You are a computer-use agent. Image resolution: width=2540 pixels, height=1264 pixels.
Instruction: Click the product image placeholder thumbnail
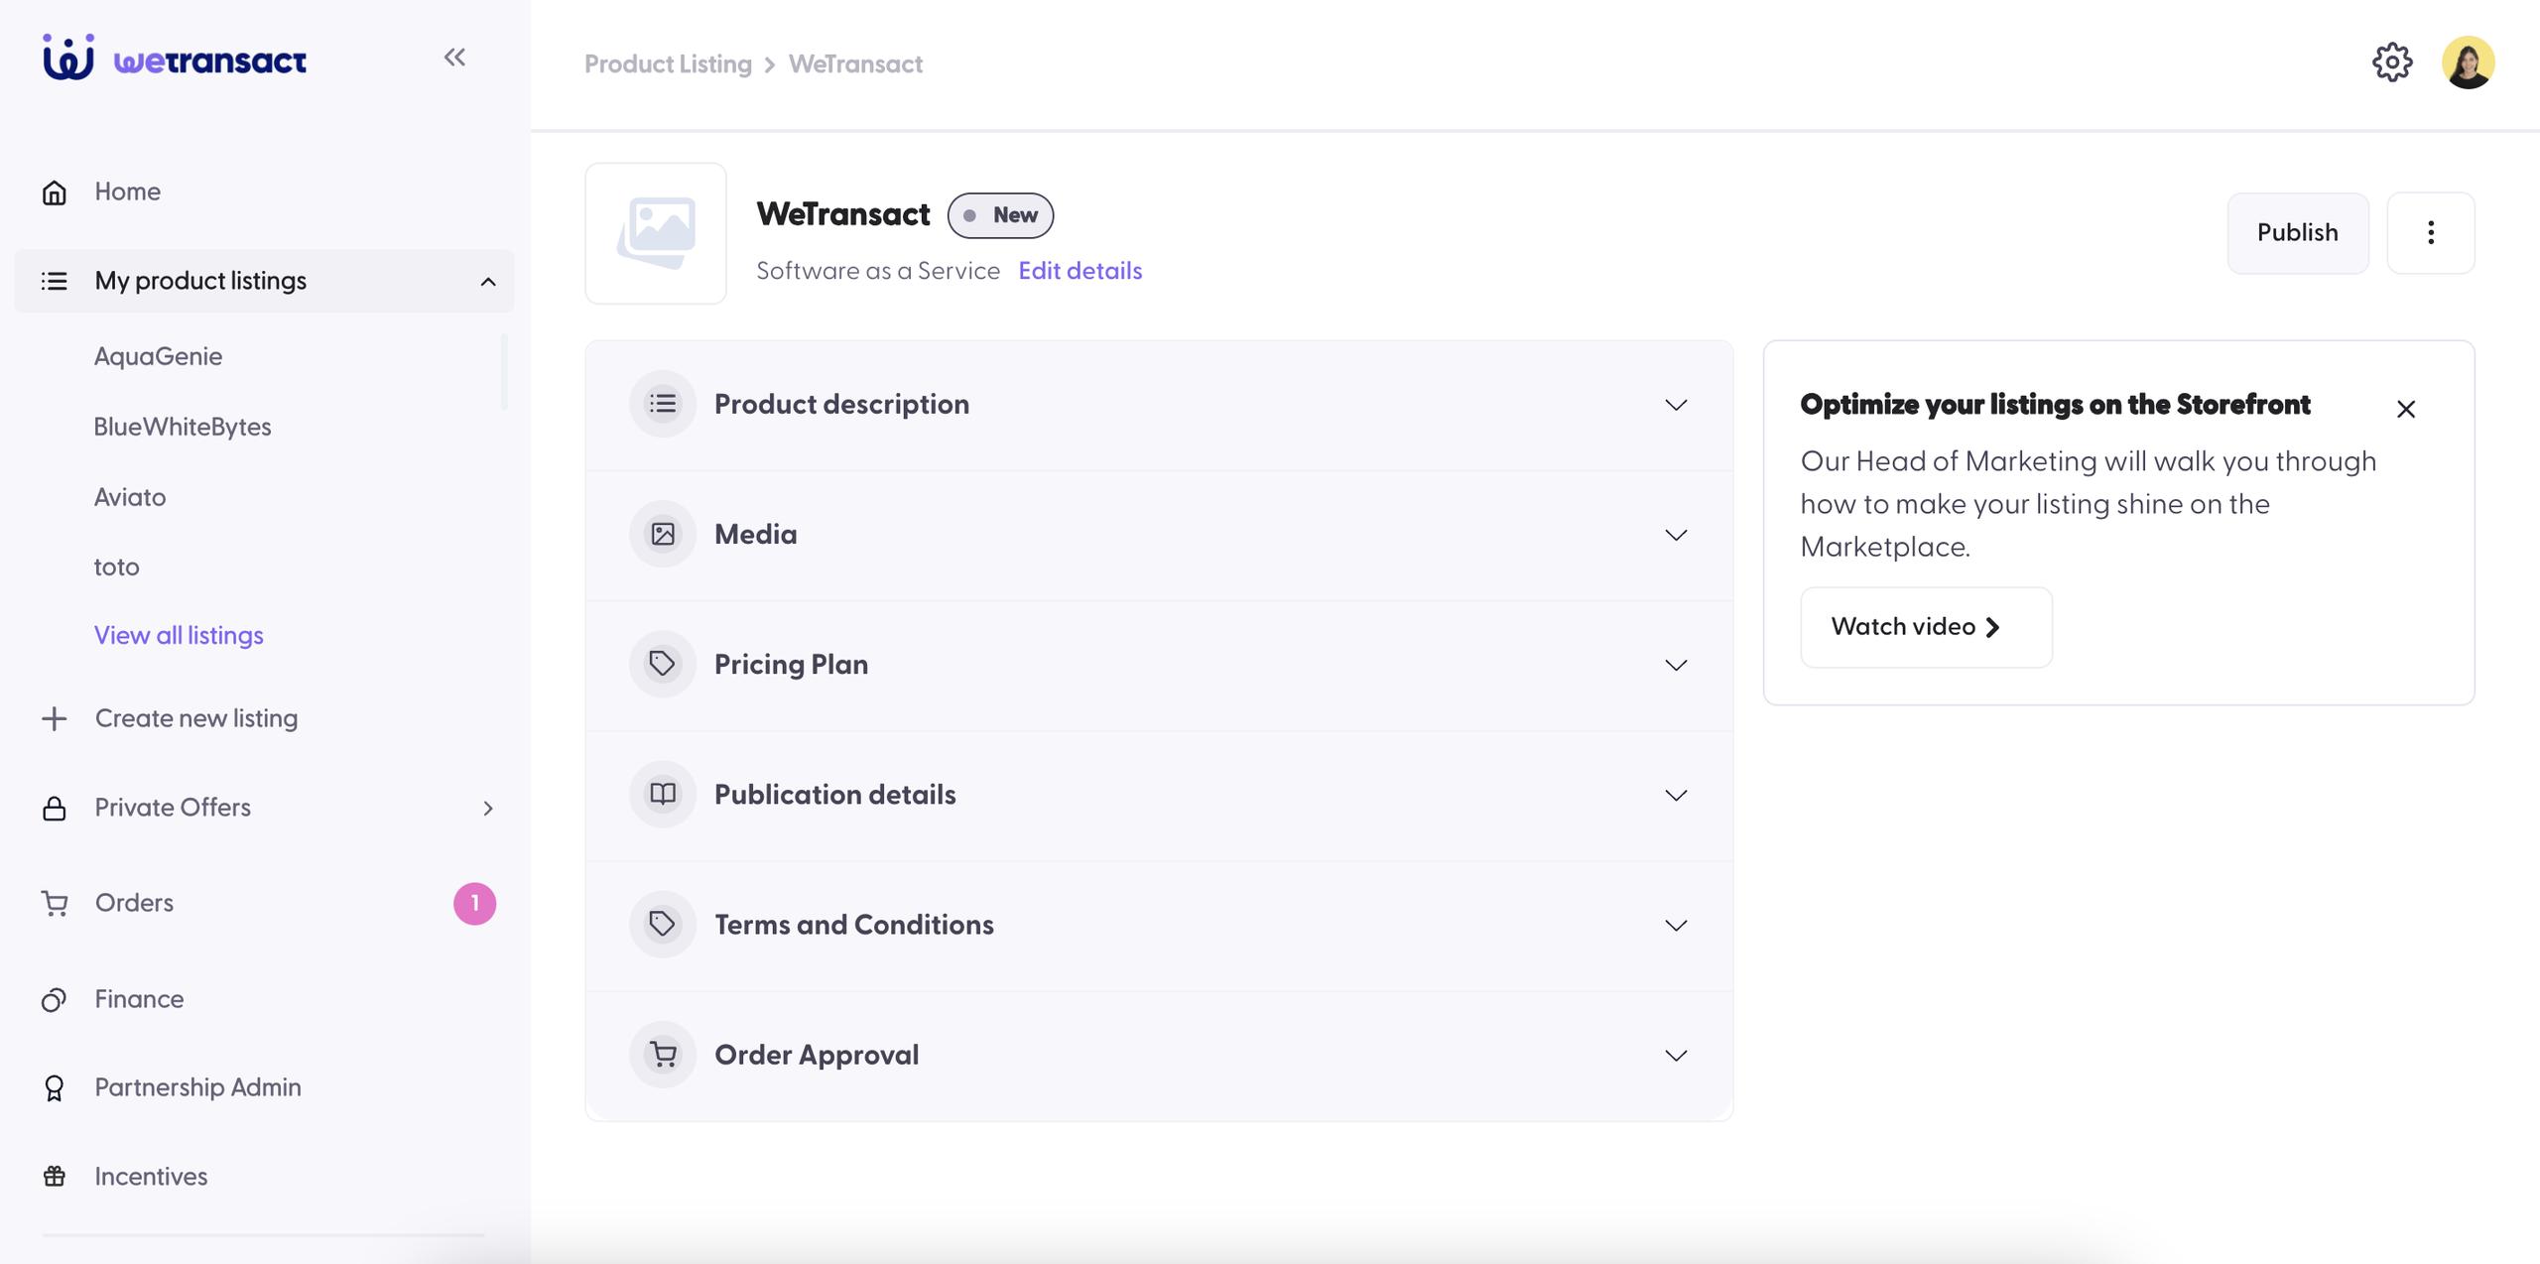(656, 233)
